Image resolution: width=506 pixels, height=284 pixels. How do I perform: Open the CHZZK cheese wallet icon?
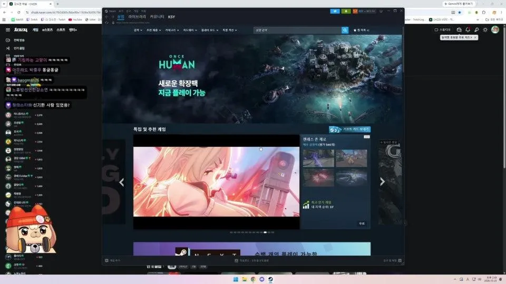point(459,29)
